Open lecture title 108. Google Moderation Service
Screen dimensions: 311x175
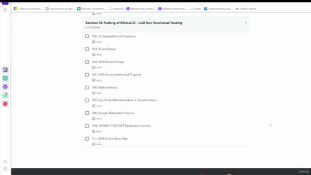click(x=113, y=113)
